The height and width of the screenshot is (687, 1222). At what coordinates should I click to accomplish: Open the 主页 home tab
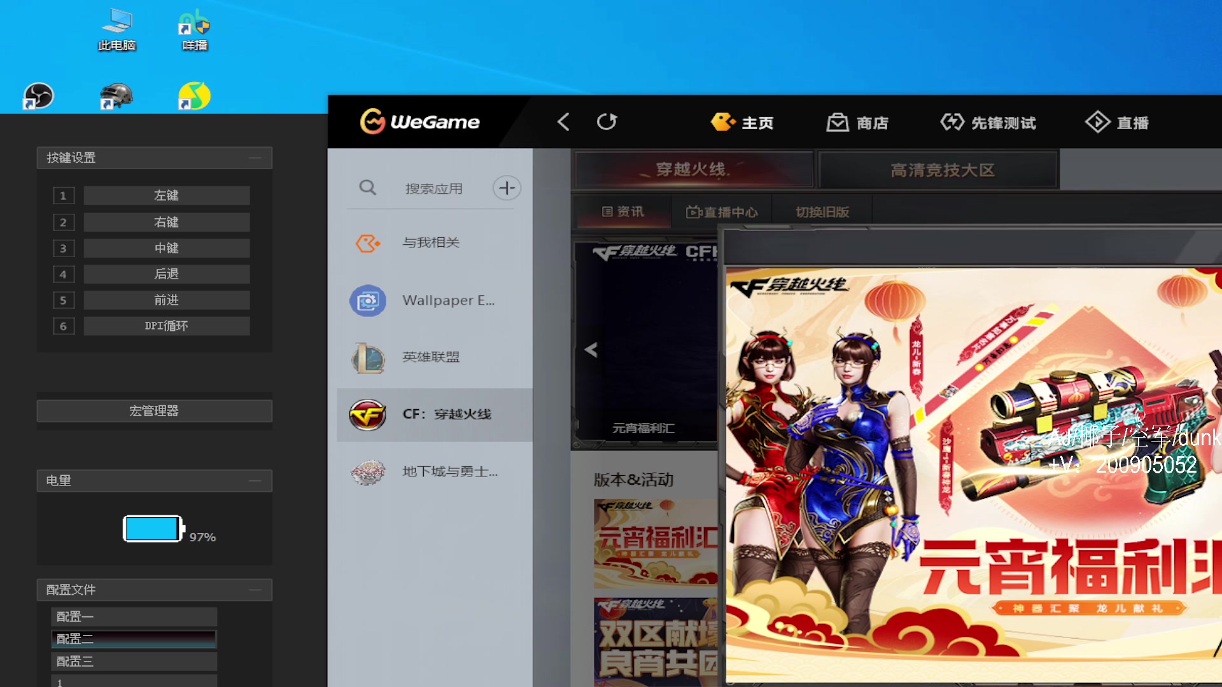[x=742, y=122]
